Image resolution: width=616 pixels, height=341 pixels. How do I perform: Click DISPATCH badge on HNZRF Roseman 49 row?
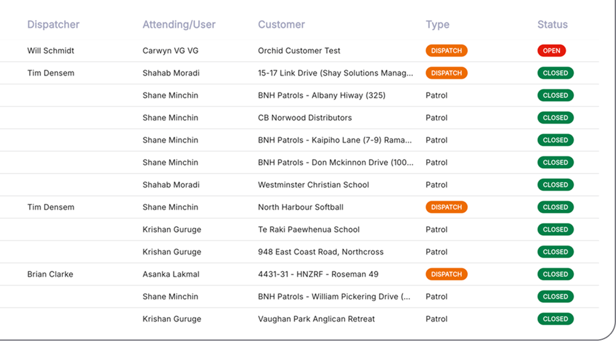(x=446, y=274)
